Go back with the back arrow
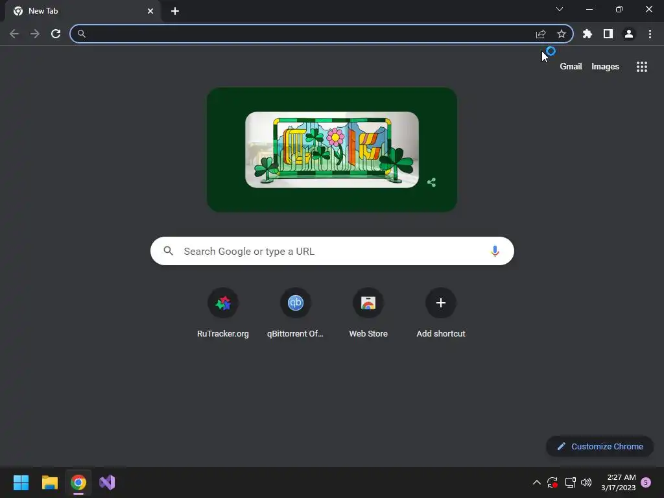The width and height of the screenshot is (664, 498). (14, 34)
